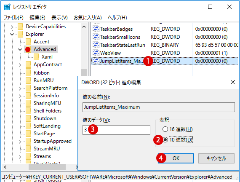Click the RunMRU folder icon

click(x=29, y=80)
